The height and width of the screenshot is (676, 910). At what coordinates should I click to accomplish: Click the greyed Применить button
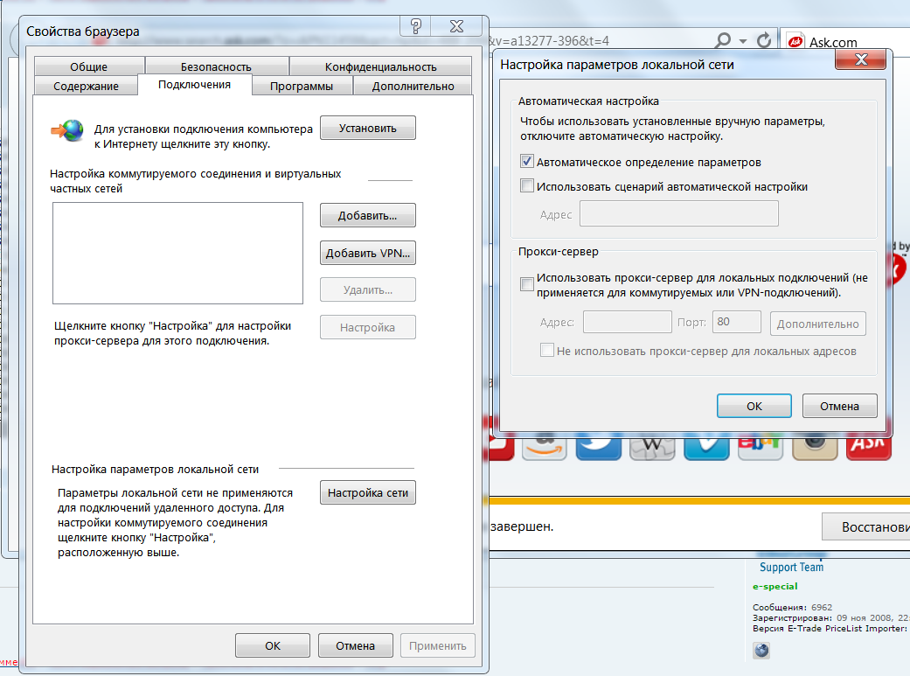[x=438, y=645]
